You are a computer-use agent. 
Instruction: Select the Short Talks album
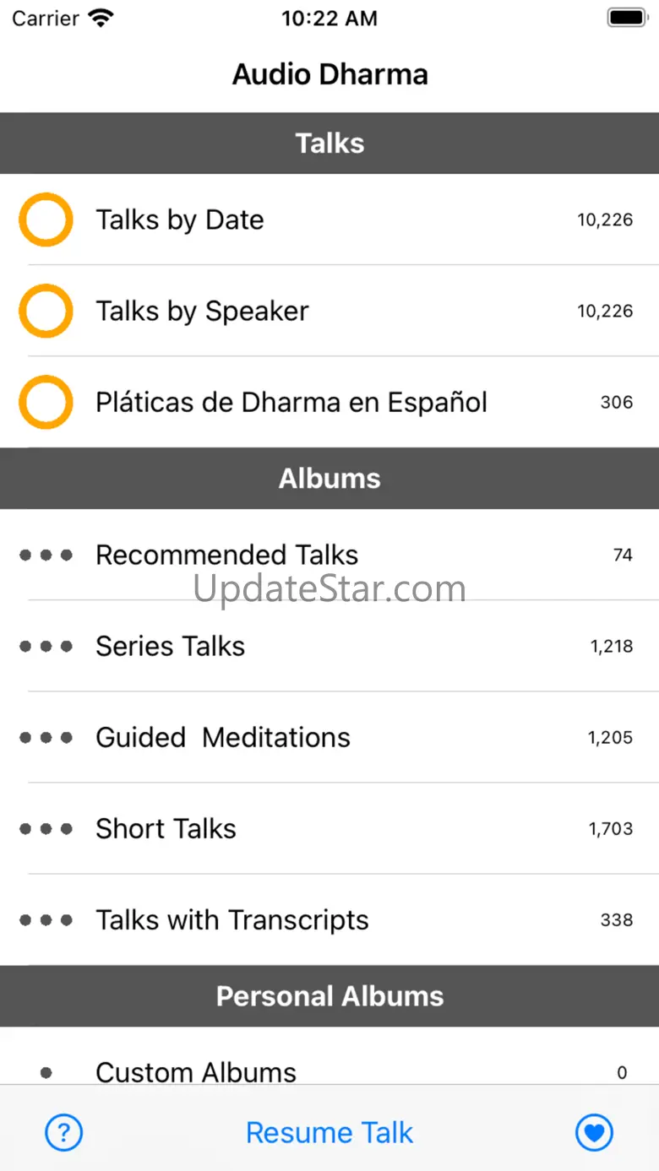pyautogui.click(x=166, y=828)
